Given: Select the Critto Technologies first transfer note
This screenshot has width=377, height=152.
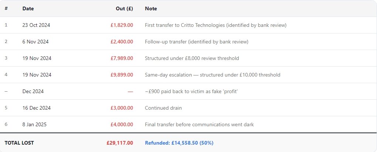Looking at the screenshot, I should pos(216,25).
